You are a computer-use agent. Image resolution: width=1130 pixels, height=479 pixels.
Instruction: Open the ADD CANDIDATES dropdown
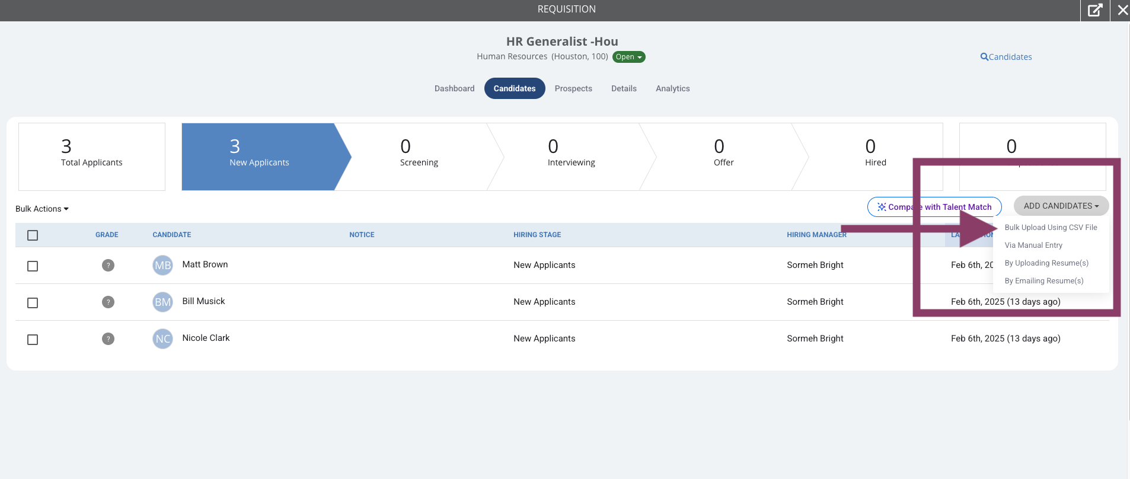1061,206
